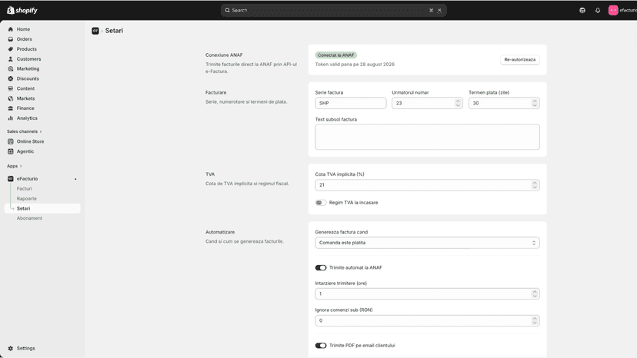The width and height of the screenshot is (637, 358).
Task: Toggle Trimite PDF pe email clientului
Action: point(321,346)
